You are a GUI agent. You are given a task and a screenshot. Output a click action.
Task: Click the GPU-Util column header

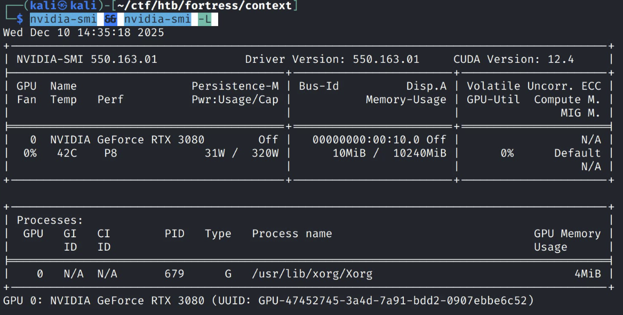point(493,100)
